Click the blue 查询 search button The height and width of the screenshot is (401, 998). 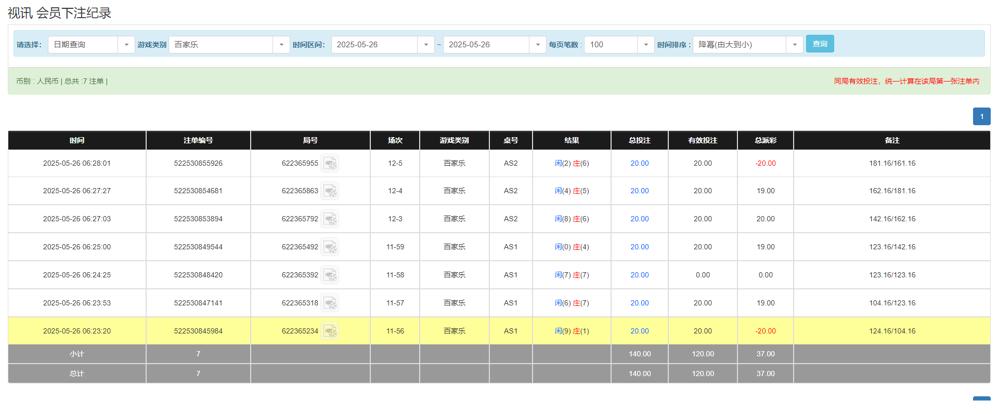tap(820, 44)
